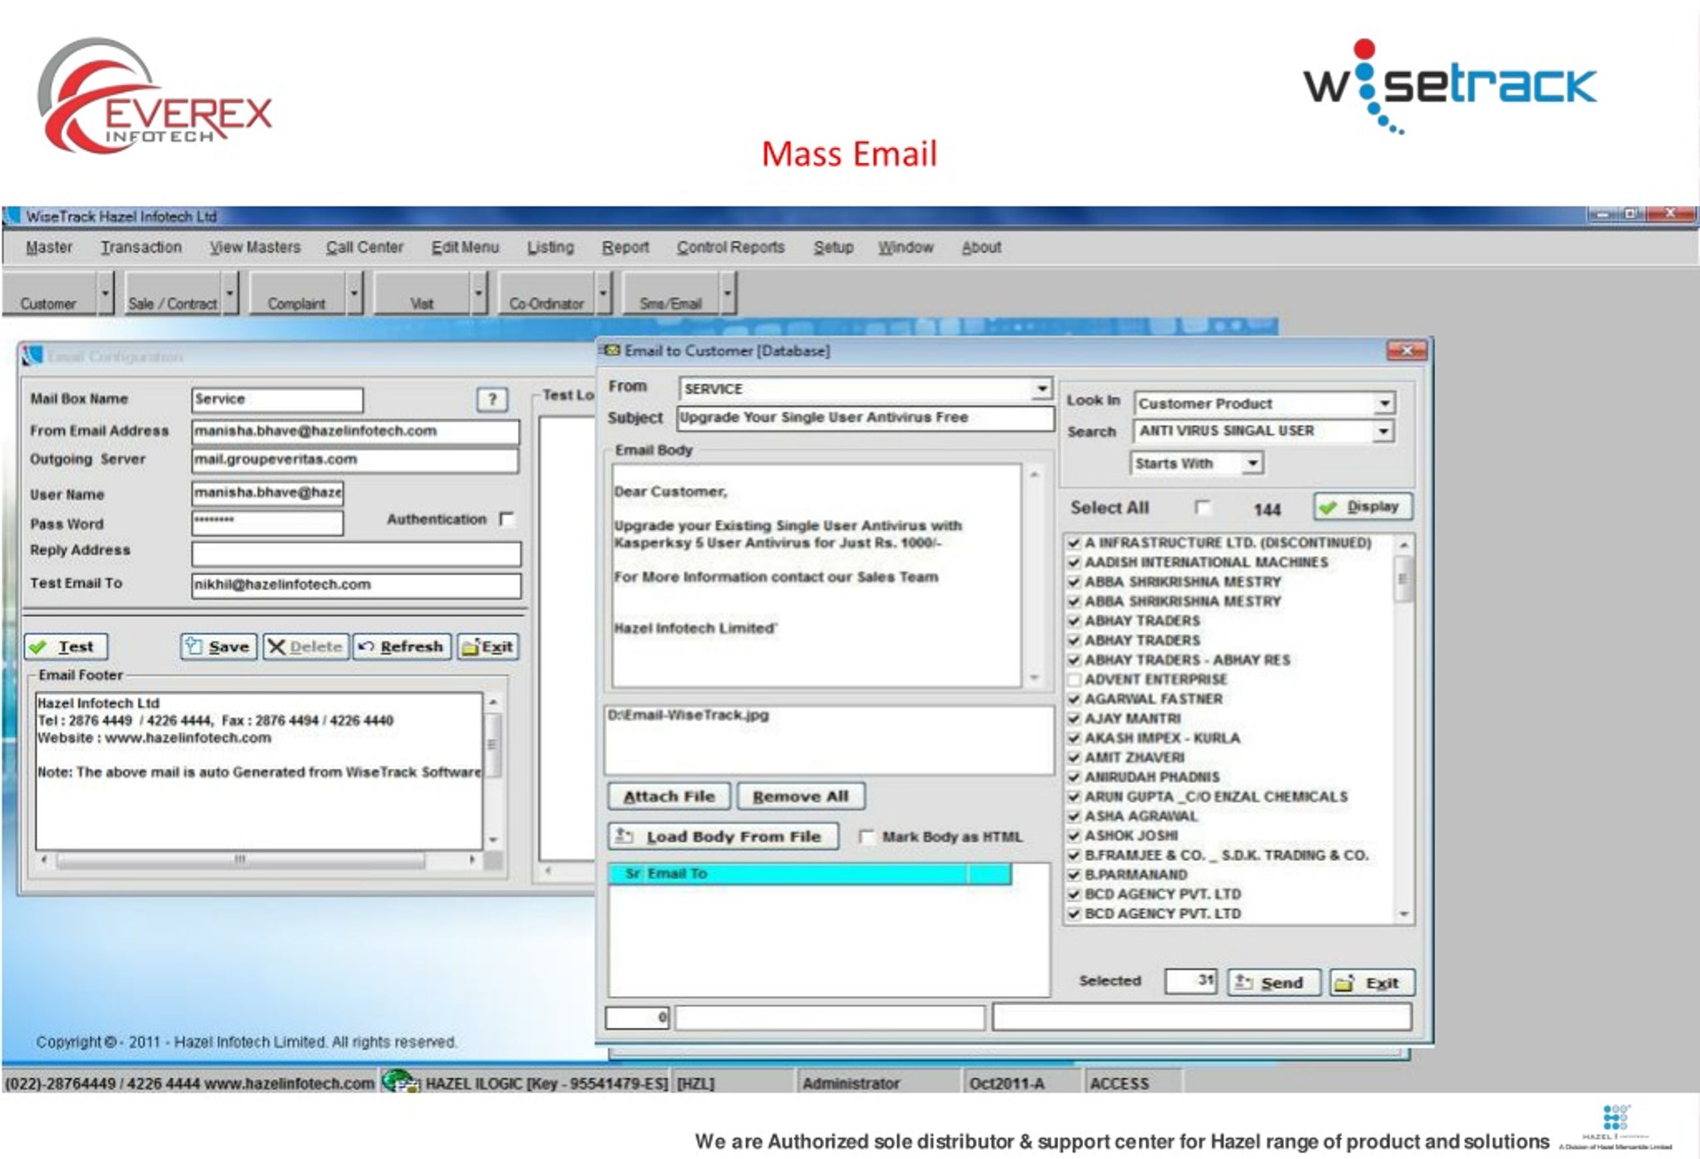Open the Setup menu
1700x1159 pixels.
click(833, 247)
